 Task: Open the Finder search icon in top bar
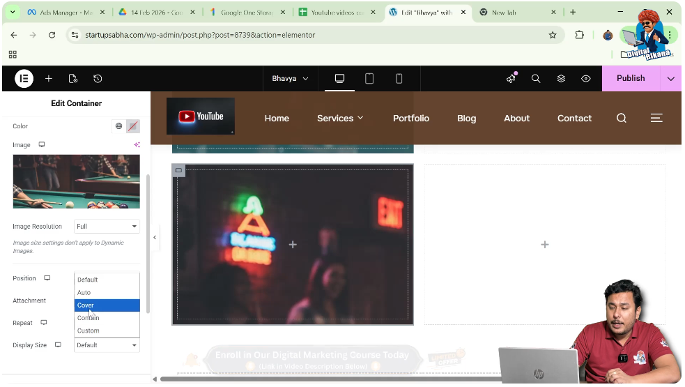click(536, 79)
